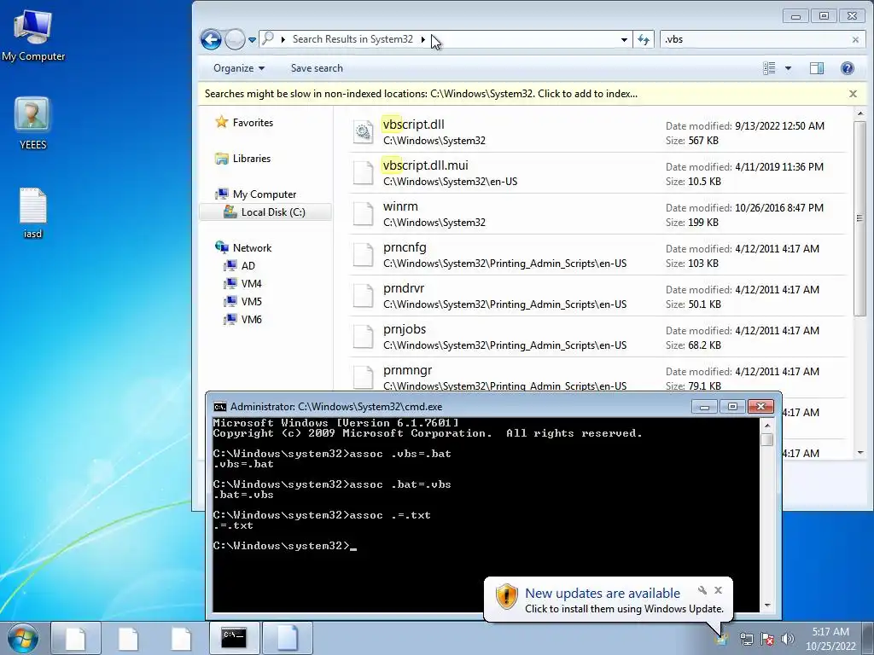Open Explorer help
874x655 pixels.
847,68
